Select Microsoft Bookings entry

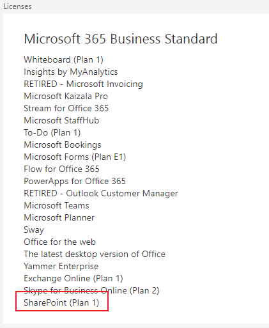pos(63,144)
